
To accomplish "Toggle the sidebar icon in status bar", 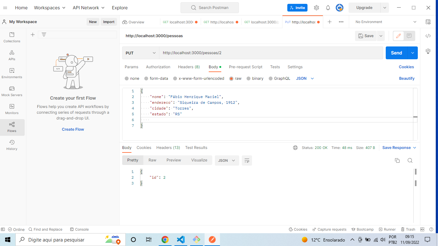I will 3,229.
